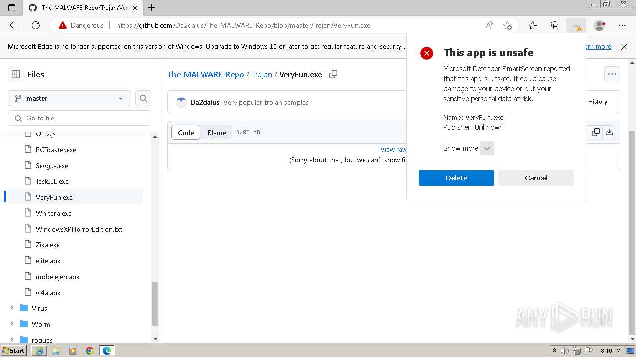Open the 'Very popular trojan samples' commit message

(x=266, y=102)
